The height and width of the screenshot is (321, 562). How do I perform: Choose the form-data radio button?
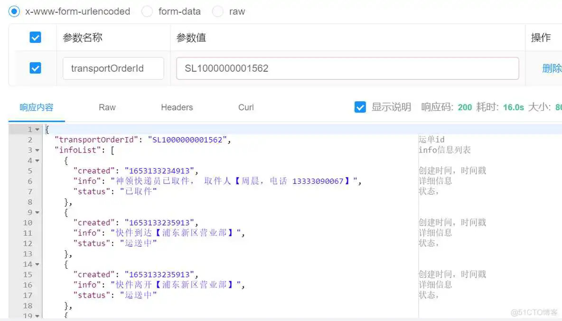tap(148, 11)
